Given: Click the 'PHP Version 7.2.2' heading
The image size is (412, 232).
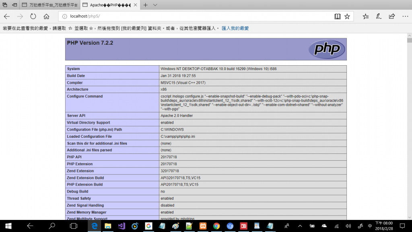Looking at the screenshot, I should [x=90, y=43].
